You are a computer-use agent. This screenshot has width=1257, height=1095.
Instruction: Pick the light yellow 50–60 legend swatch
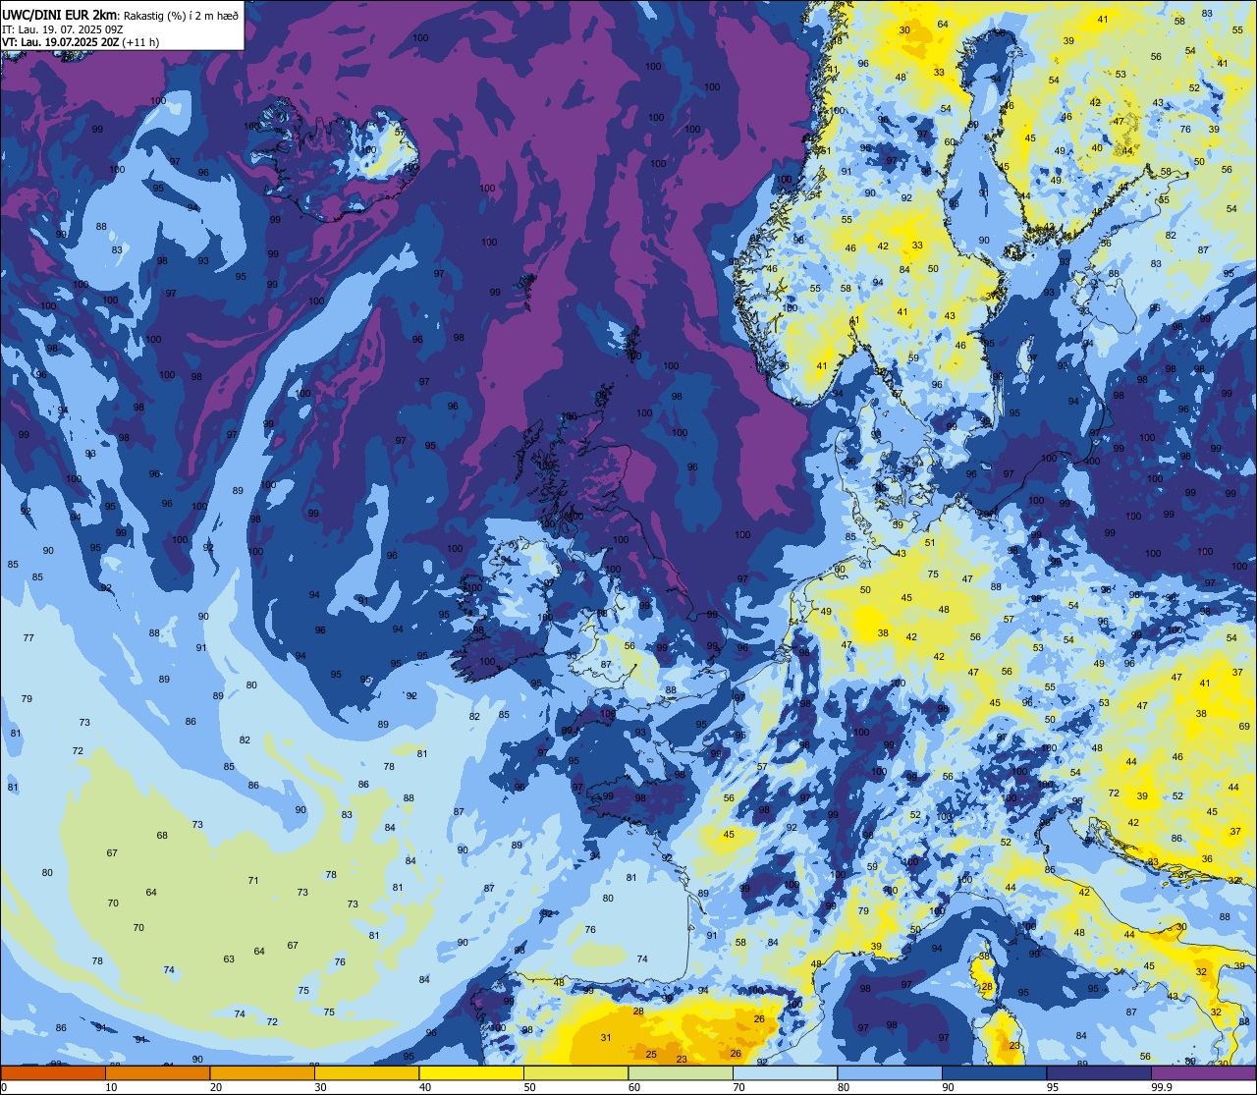click(575, 1072)
